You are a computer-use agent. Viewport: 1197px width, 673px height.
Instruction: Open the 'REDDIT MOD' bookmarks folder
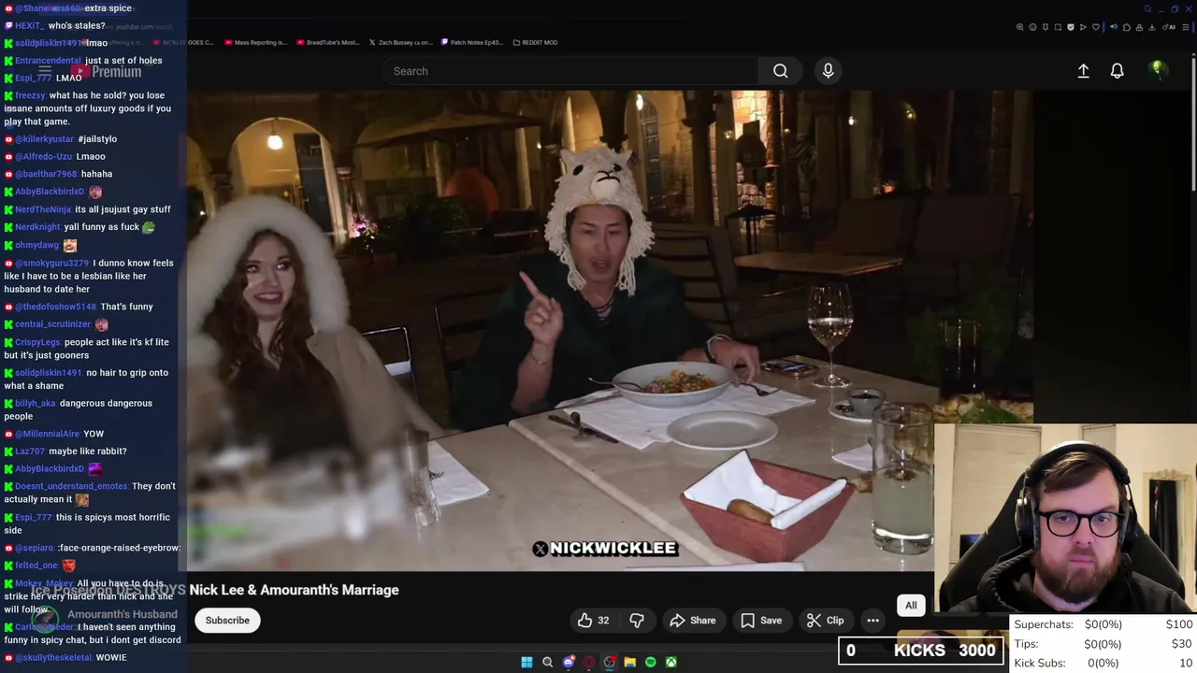tap(535, 42)
